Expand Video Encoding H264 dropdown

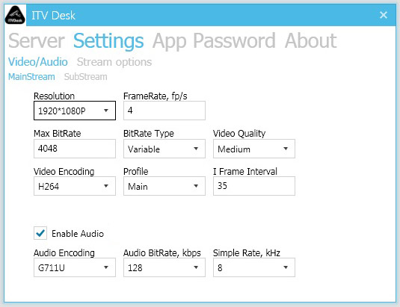tap(75, 186)
